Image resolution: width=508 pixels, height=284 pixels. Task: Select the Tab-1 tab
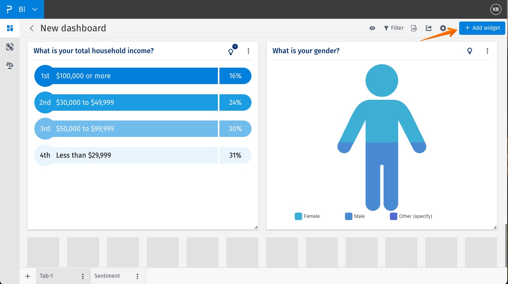point(46,276)
